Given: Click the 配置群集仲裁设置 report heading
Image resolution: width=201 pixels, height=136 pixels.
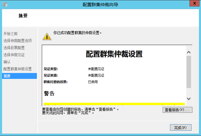Looking at the screenshot, I should click(x=114, y=54).
